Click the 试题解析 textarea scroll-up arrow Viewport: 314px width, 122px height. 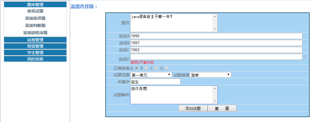215,88
